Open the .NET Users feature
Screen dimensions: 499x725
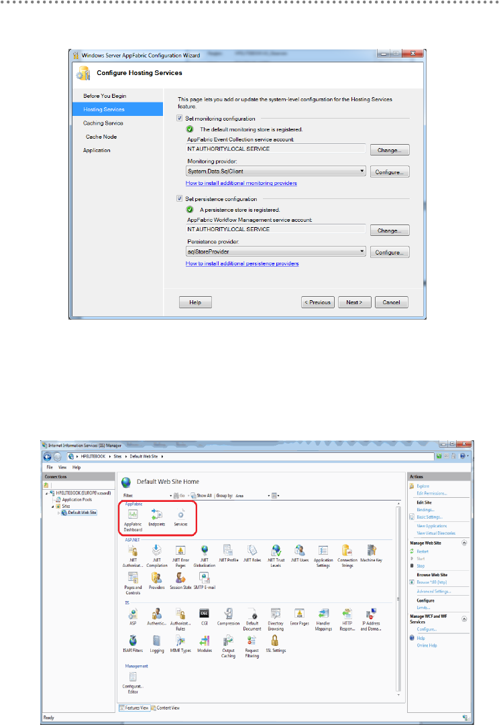[x=300, y=553]
